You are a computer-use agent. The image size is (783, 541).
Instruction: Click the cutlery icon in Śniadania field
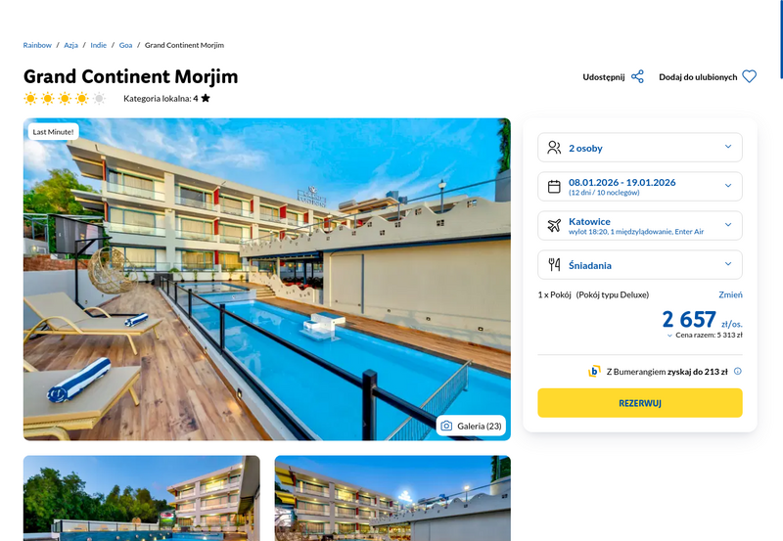[x=554, y=264]
